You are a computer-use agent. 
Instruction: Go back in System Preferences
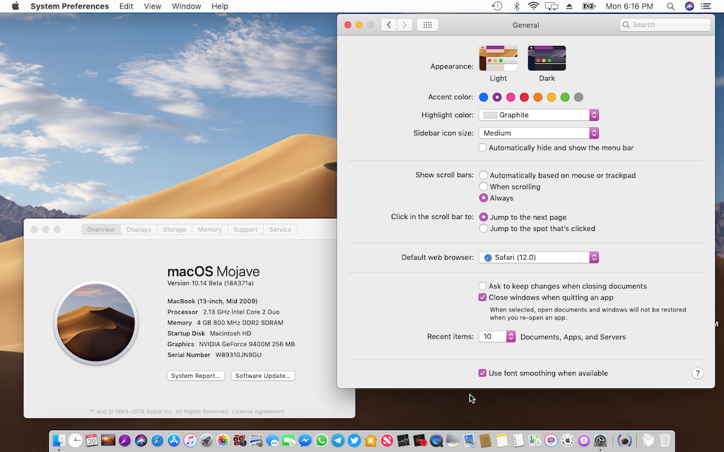point(389,25)
